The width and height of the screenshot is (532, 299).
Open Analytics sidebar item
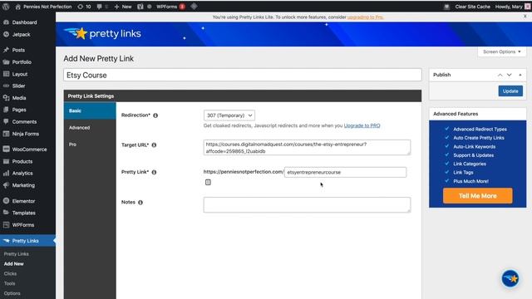(22, 174)
